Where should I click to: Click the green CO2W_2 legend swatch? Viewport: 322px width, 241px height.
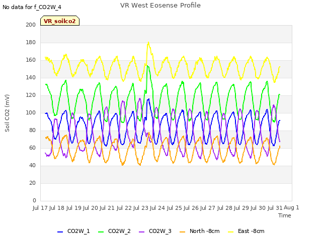tap(101, 232)
